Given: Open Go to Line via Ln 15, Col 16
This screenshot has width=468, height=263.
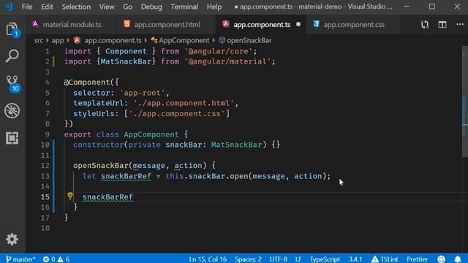Looking at the screenshot, I should [208, 259].
